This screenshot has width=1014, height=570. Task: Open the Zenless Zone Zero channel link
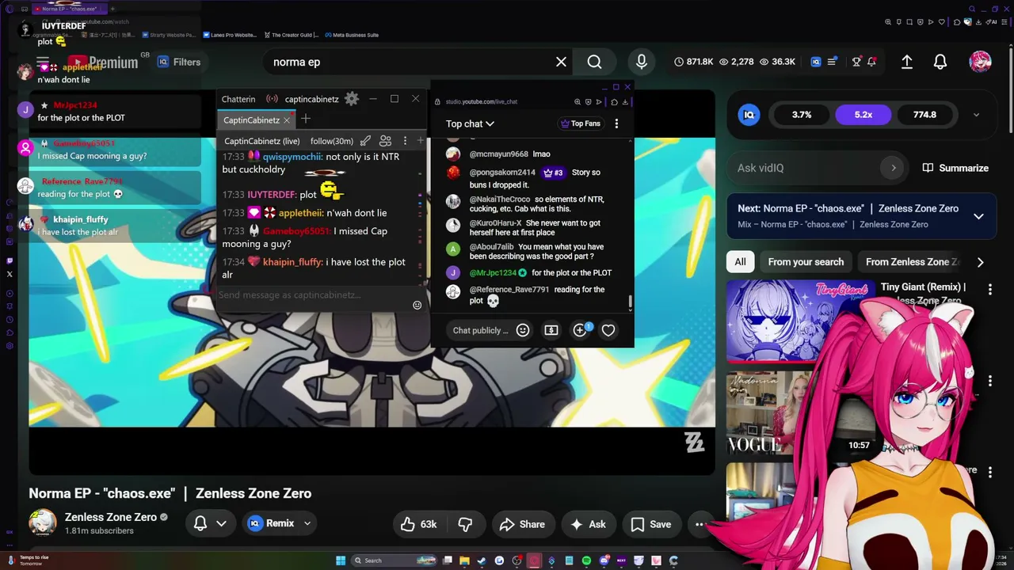111,517
